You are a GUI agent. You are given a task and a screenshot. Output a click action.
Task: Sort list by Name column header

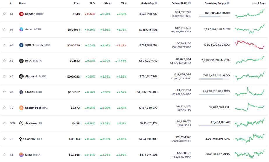click(x=22, y=3)
